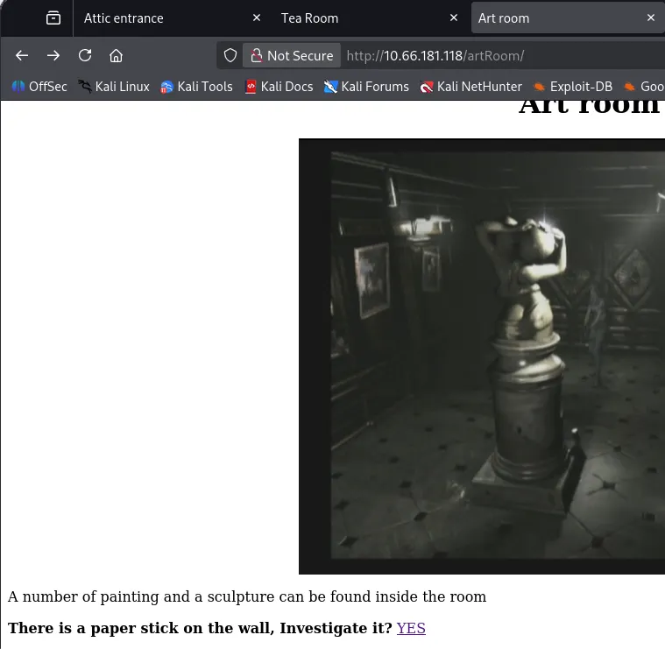665x649 pixels.
Task: Open the Kali Tools bookmark
Action: click(x=196, y=87)
